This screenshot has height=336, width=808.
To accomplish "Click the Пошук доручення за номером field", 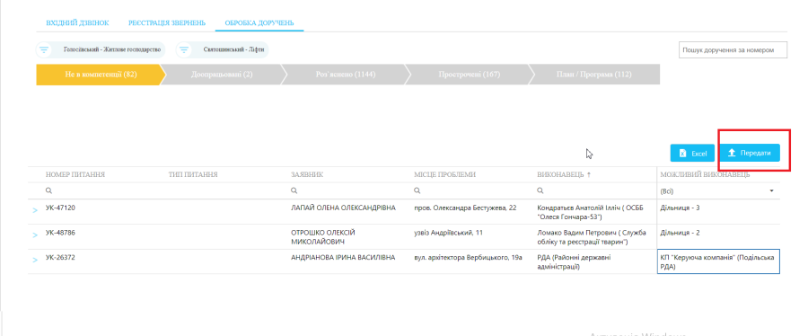I will [733, 50].
